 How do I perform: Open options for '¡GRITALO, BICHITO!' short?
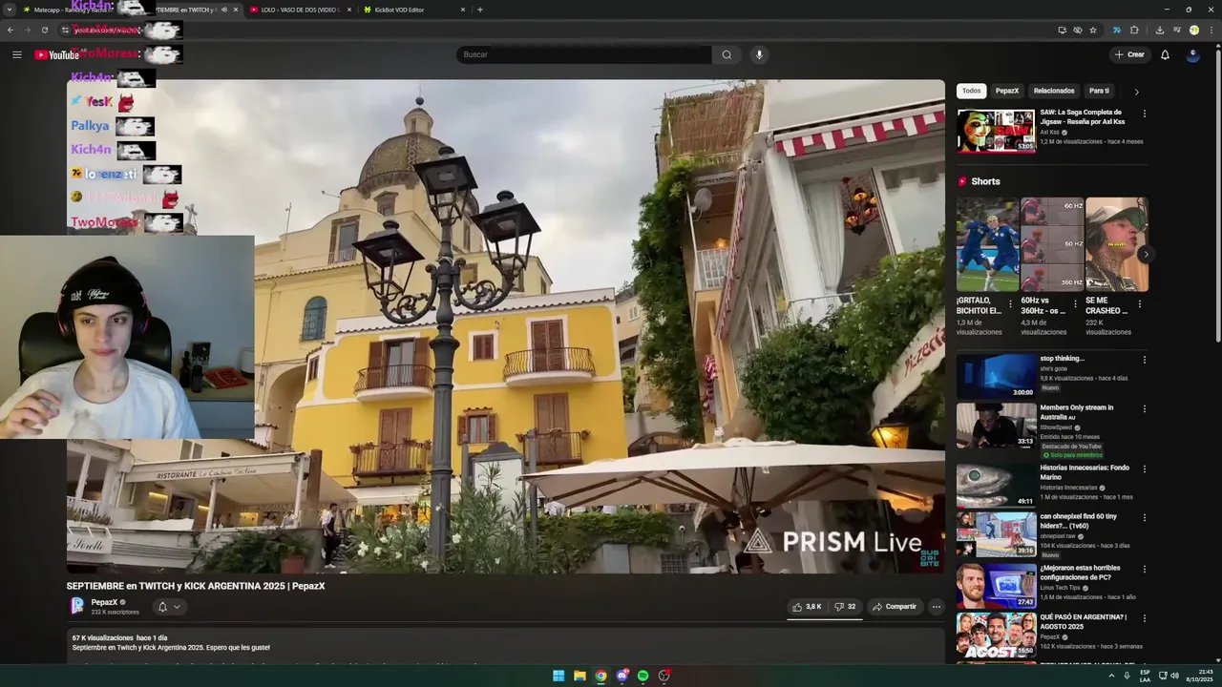(x=1011, y=303)
